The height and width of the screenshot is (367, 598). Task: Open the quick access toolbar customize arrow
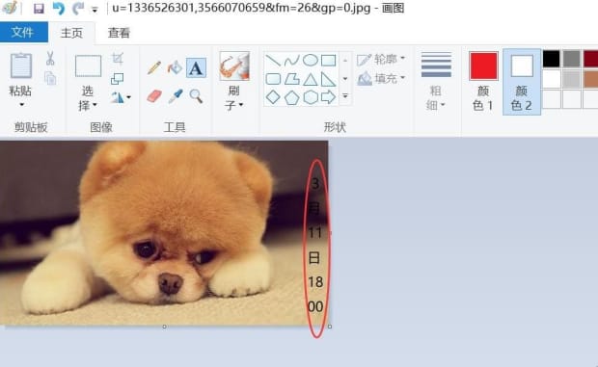click(95, 10)
